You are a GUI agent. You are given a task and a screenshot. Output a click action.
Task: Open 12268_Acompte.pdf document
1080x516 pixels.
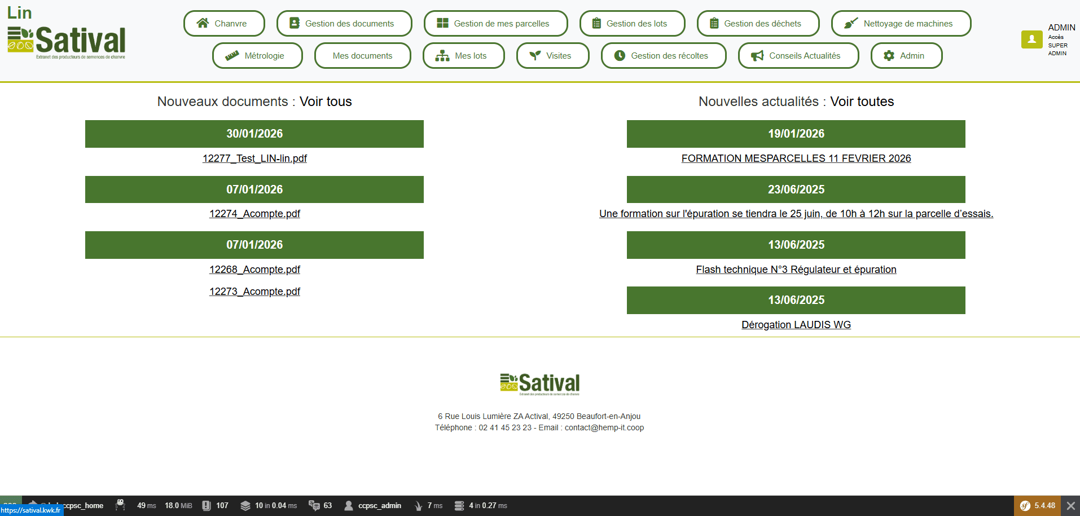[x=254, y=270]
